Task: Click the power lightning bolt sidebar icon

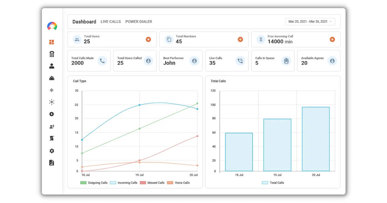Action: pyautogui.click(x=52, y=114)
